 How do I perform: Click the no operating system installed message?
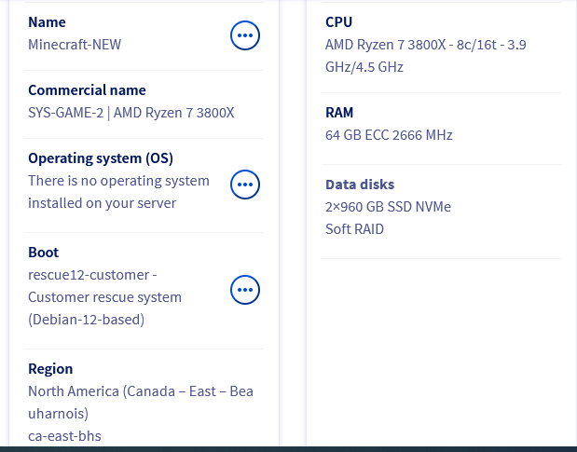pos(118,192)
